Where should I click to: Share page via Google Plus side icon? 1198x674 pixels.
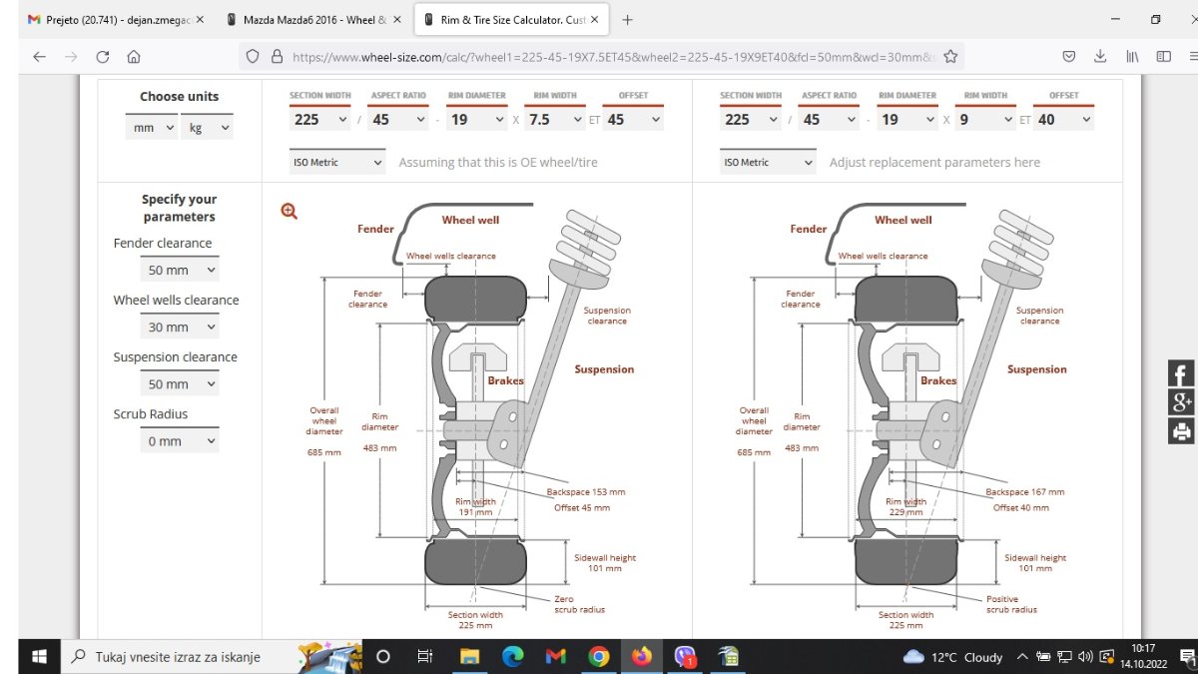tap(1181, 402)
